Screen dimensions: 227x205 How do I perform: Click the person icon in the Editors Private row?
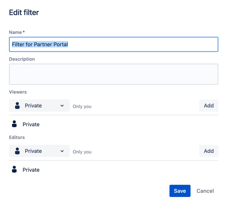pyautogui.click(x=14, y=170)
